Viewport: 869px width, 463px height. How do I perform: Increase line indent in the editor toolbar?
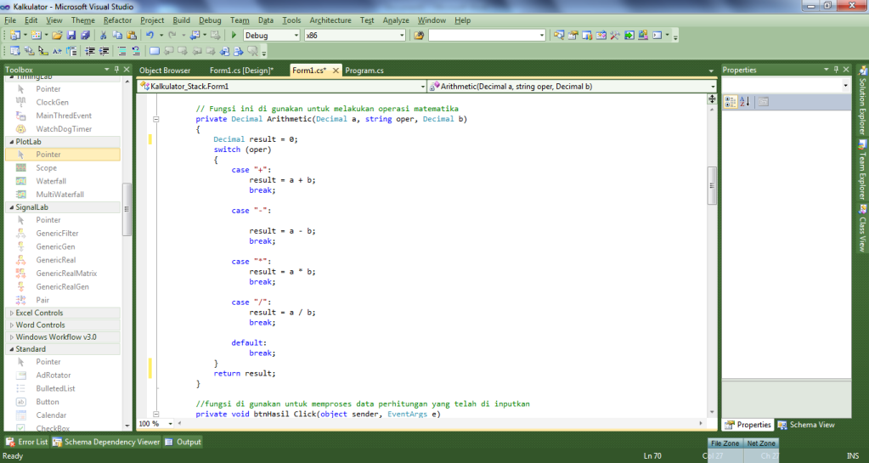(x=104, y=51)
